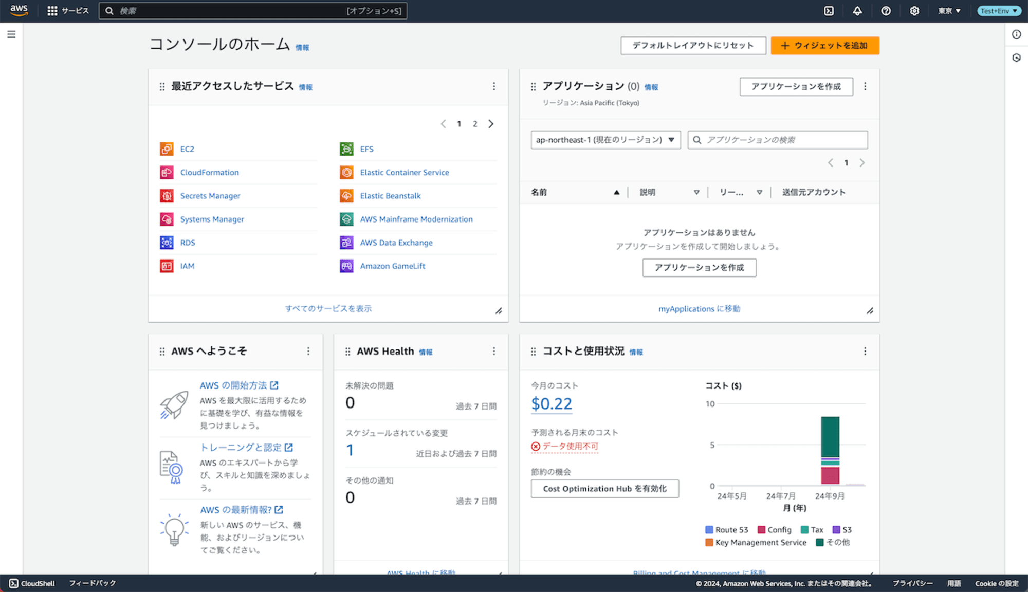Click the EFS service icon

[x=346, y=149]
